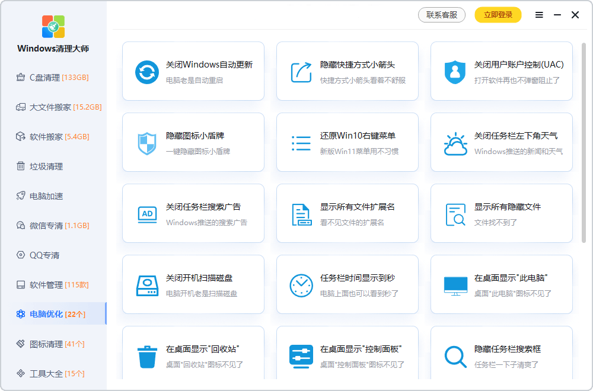Click the 大文件搬家 truck icon

click(21, 107)
